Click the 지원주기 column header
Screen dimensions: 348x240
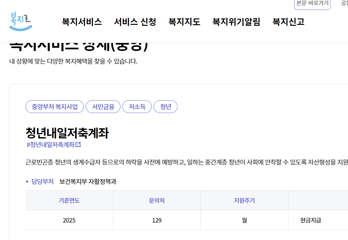pyautogui.click(x=244, y=200)
